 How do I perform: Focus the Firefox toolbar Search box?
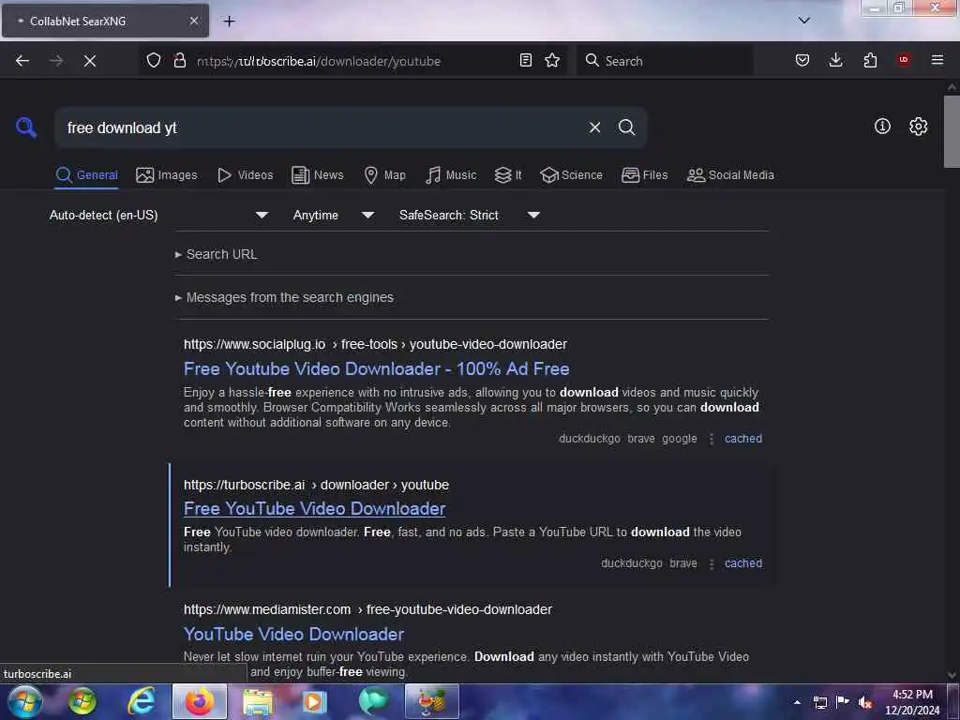(665, 61)
